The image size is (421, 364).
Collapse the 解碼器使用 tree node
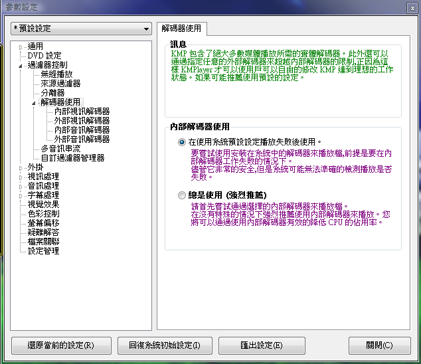pyautogui.click(x=35, y=102)
